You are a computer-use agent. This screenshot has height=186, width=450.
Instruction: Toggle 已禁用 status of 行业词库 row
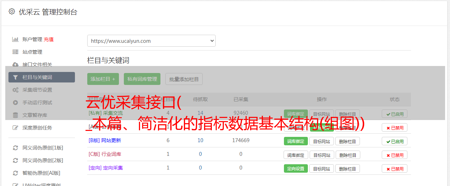395,155
